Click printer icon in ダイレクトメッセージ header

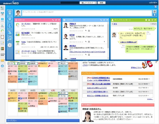(x=149, y=20)
